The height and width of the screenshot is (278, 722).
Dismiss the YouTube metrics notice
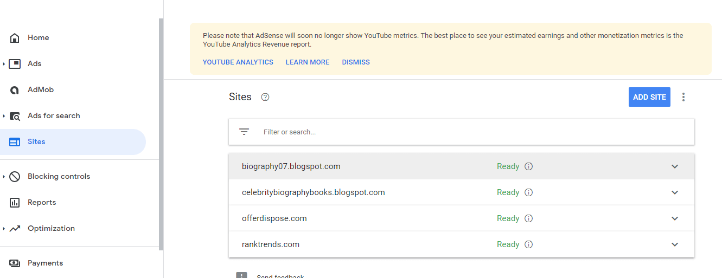356,62
